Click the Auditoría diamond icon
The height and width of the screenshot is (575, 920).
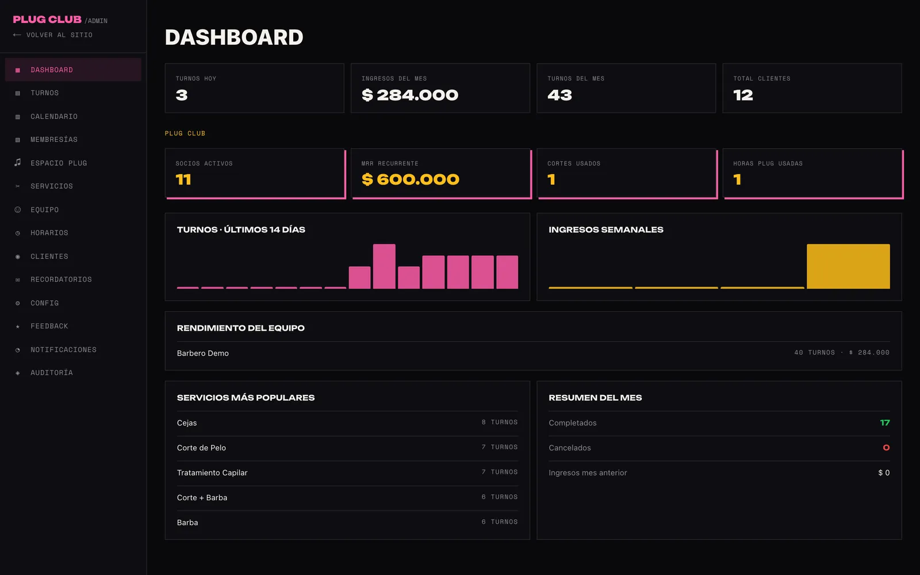(x=18, y=373)
